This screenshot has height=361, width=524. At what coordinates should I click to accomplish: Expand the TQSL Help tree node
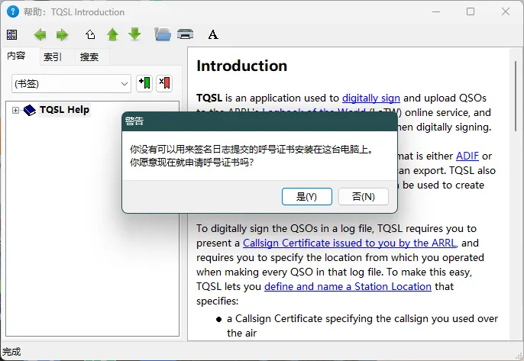[x=16, y=110]
